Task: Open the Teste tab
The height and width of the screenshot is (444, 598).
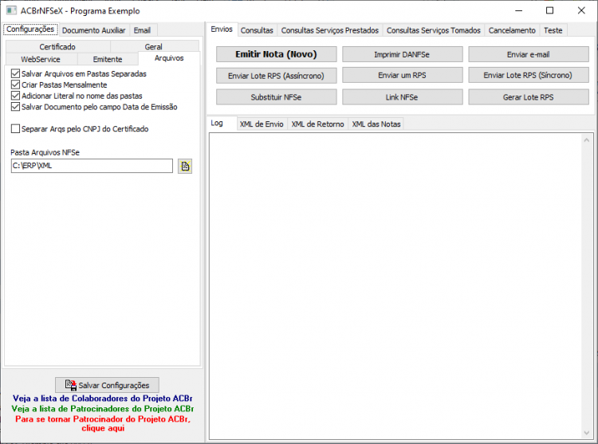Action: [x=553, y=30]
